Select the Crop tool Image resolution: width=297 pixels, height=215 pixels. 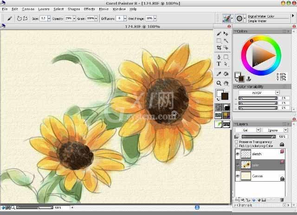219,48
